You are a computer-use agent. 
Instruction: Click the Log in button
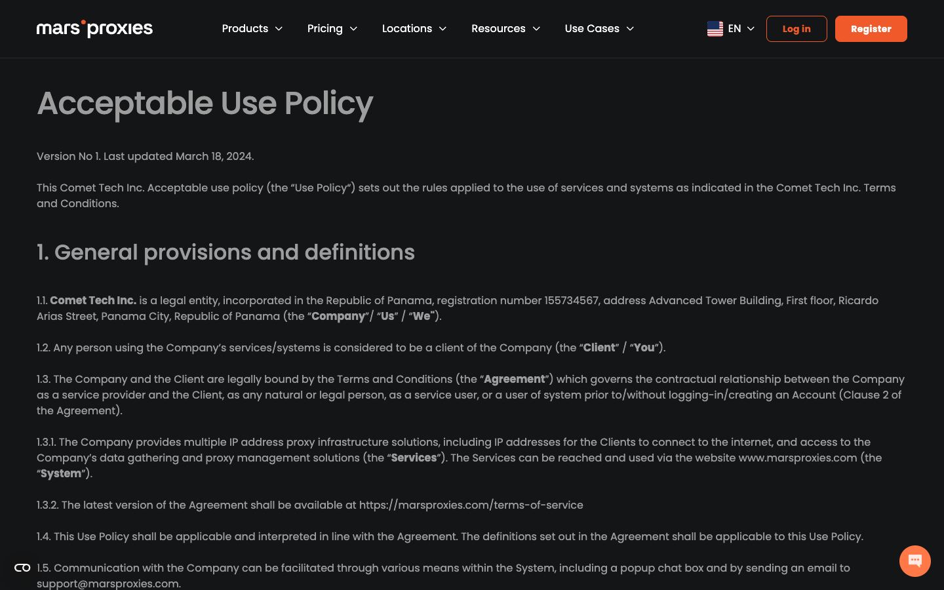[x=796, y=29]
